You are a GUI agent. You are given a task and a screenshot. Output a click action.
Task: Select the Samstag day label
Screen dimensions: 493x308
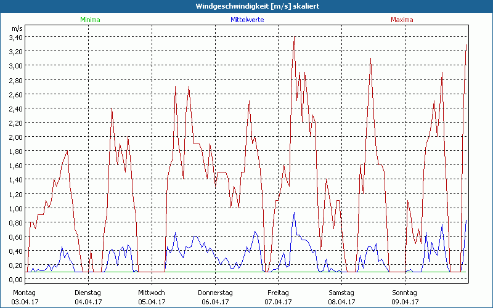click(x=341, y=293)
